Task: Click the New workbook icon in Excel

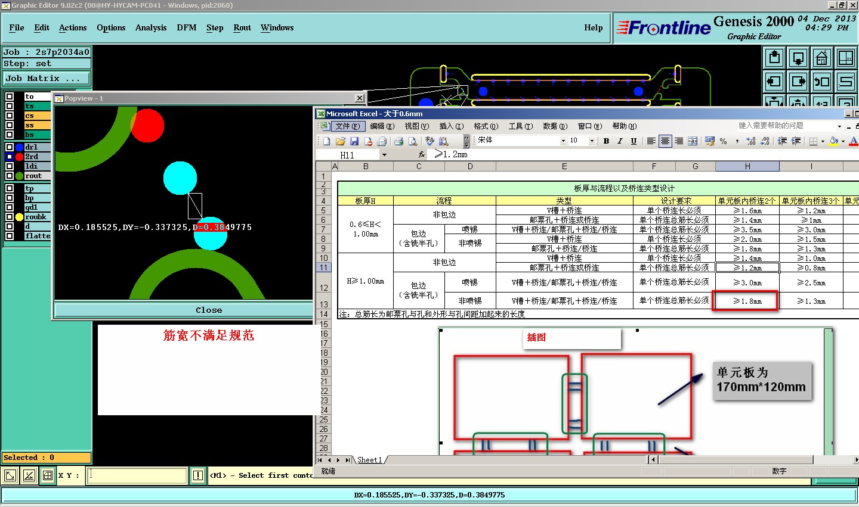Action: (326, 141)
